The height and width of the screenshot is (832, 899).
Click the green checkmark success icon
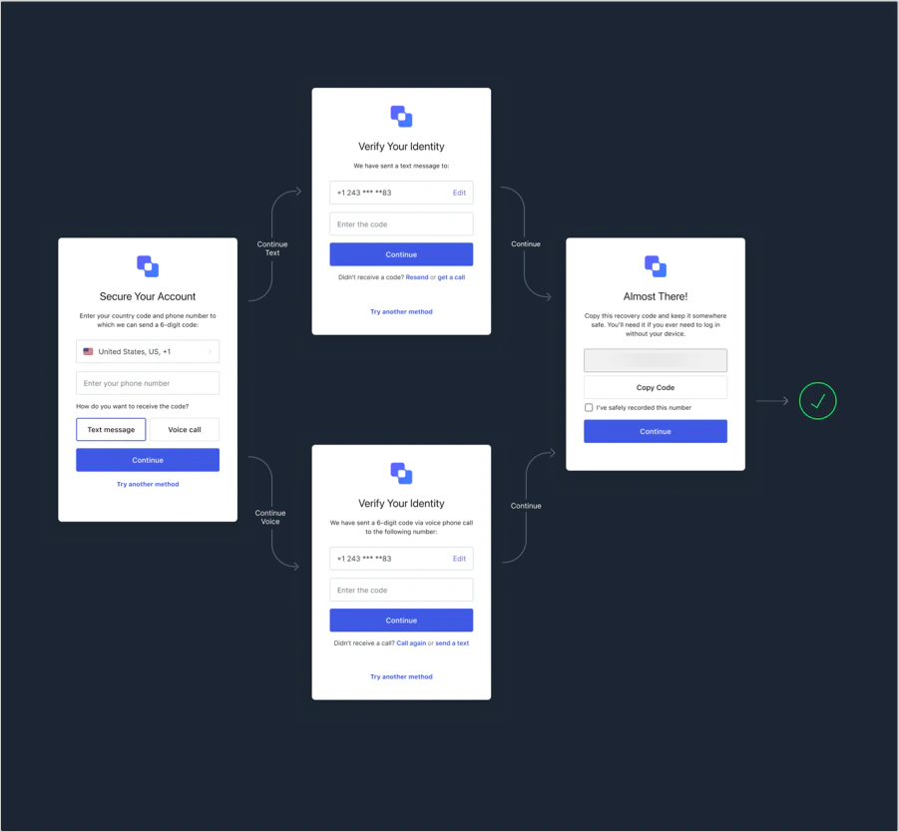817,401
